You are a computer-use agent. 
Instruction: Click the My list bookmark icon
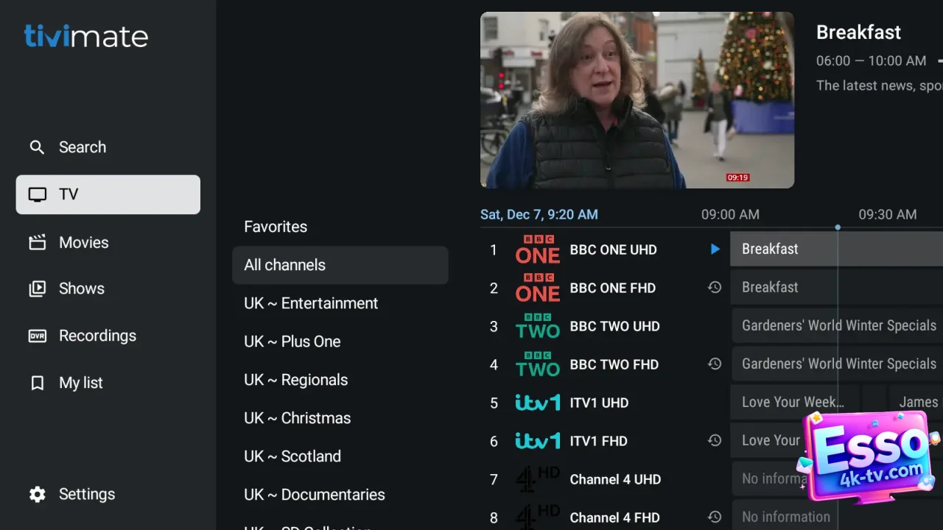tap(37, 383)
